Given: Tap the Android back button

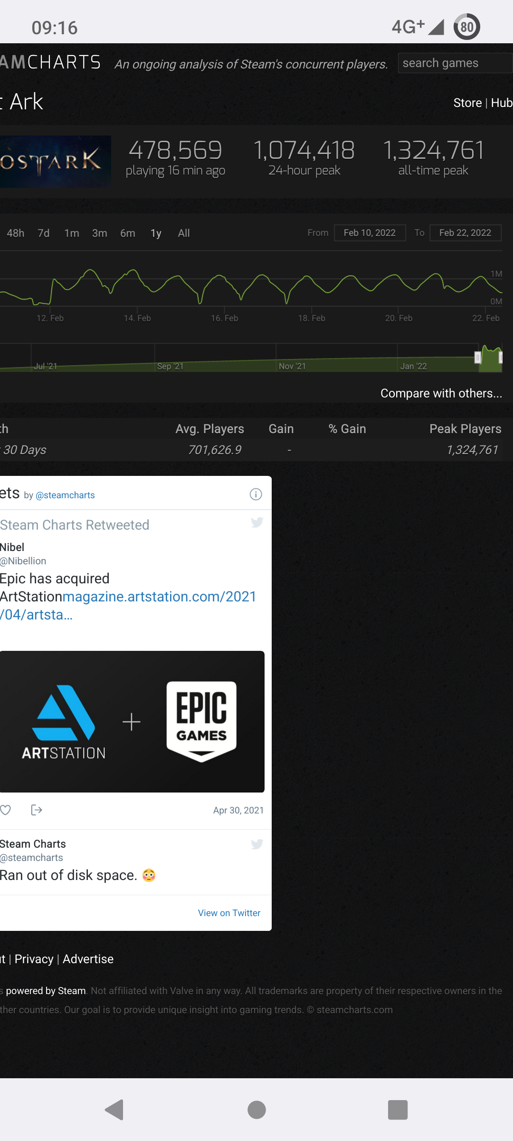Looking at the screenshot, I should click(x=114, y=1110).
